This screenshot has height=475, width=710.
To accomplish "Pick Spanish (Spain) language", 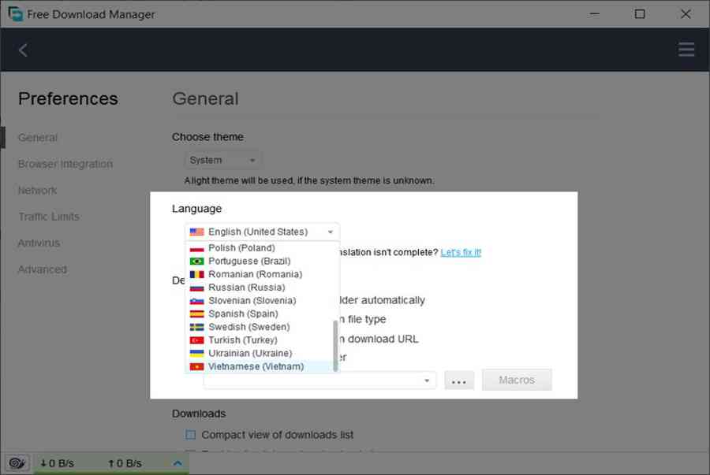I will [x=260, y=314].
